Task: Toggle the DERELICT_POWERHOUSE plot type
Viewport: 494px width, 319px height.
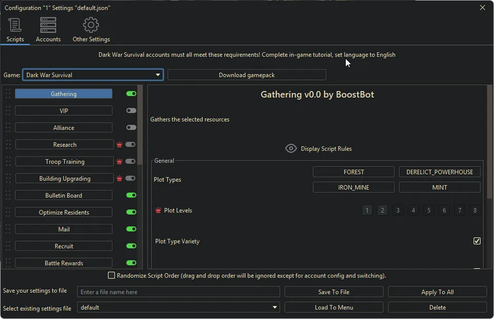Action: 439,172
